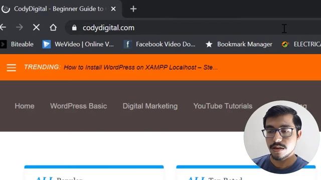This screenshot has height=180, width=321.
Task: Open a new tab with plus button
Action: click(133, 9)
